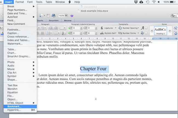Open the Format menu
178x118 pixels.
click(x=20, y=2)
